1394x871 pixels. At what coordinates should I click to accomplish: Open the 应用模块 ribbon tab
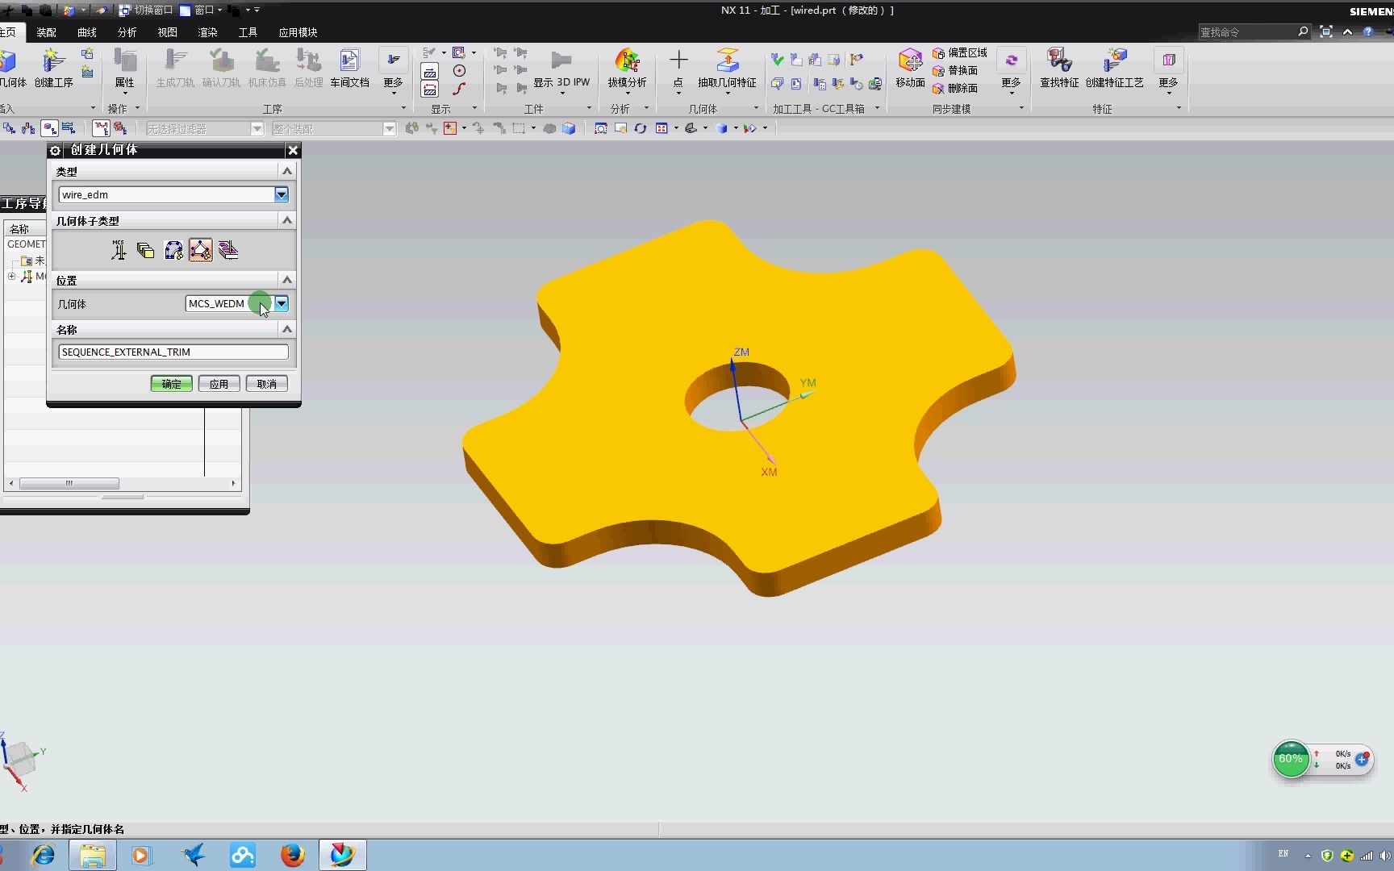(298, 32)
